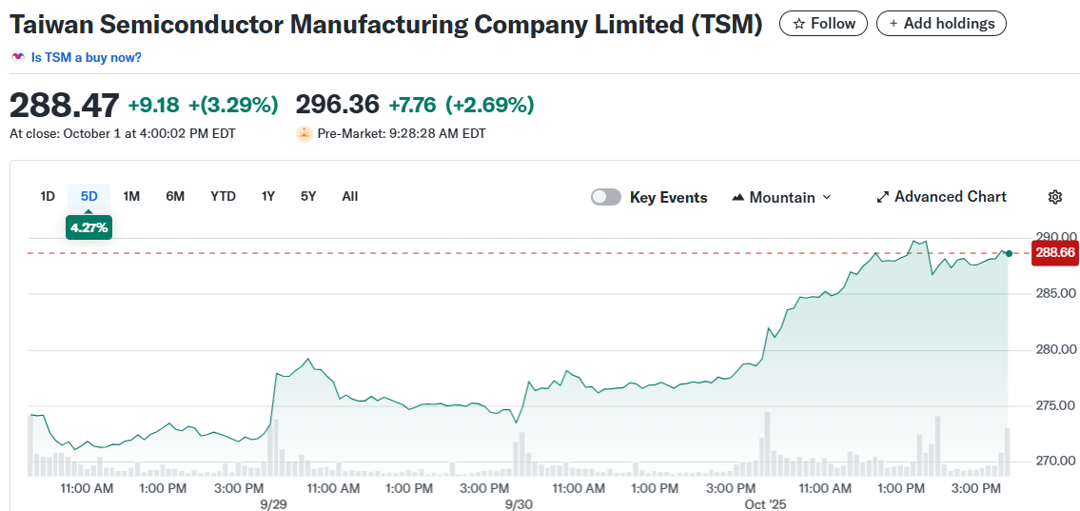Click the pre-market sun icon
Screen dimensions: 1080x511
point(304,134)
